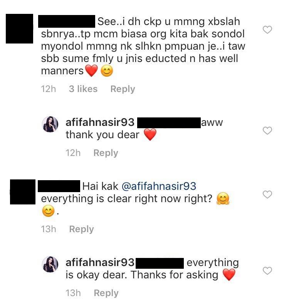Tap redacted mention before 'aww'

coord(169,123)
